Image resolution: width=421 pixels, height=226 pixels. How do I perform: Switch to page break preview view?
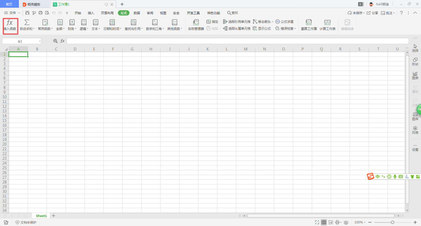(331, 222)
